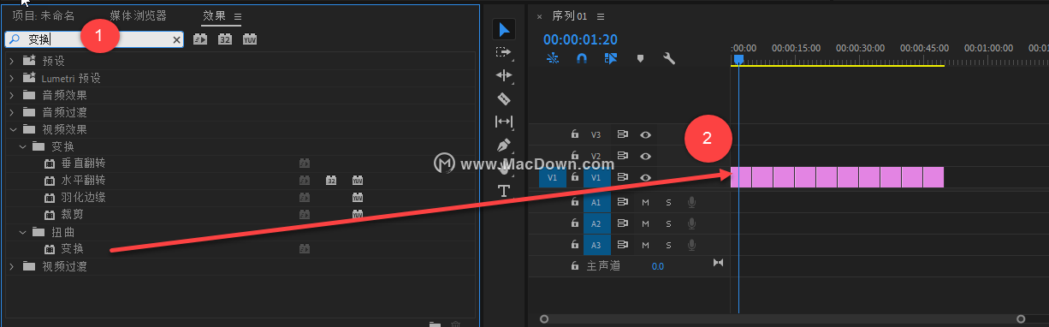Enable voice-over record on A2
This screenshot has width=1049, height=327.
[x=691, y=223]
